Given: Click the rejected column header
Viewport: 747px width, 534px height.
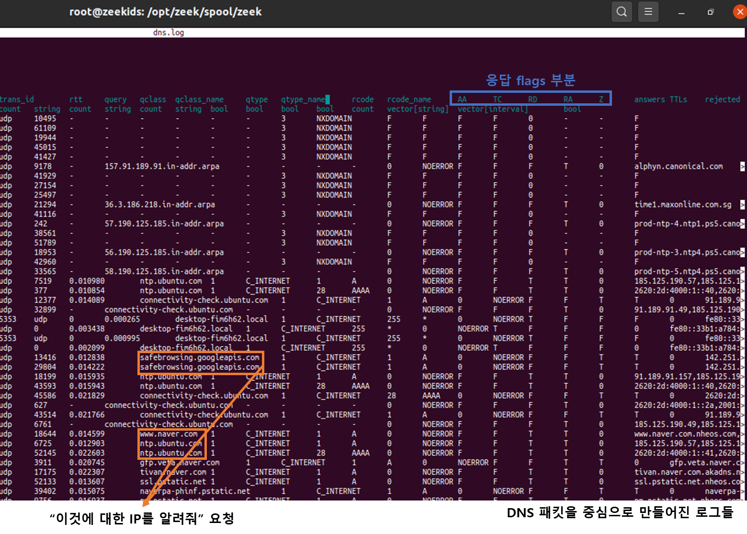Looking at the screenshot, I should point(722,100).
